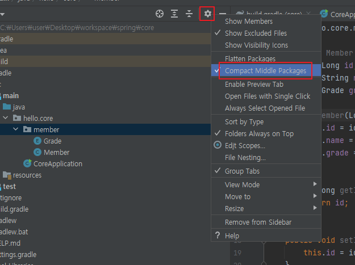Select the gradlew file row
The height and width of the screenshot is (265, 355).
[x=105, y=221]
